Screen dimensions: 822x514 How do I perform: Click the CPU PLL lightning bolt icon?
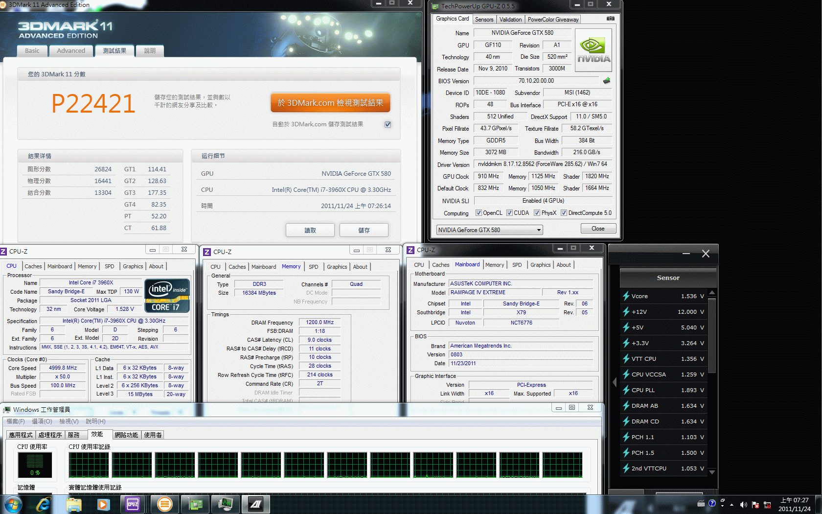coord(626,390)
